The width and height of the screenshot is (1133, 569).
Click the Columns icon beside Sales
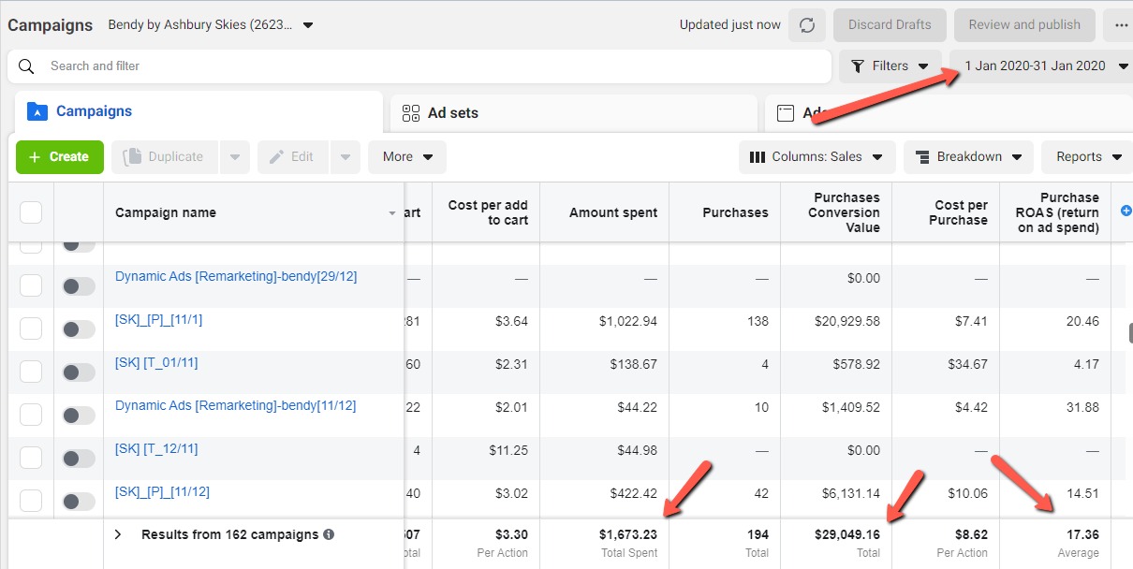tap(757, 156)
